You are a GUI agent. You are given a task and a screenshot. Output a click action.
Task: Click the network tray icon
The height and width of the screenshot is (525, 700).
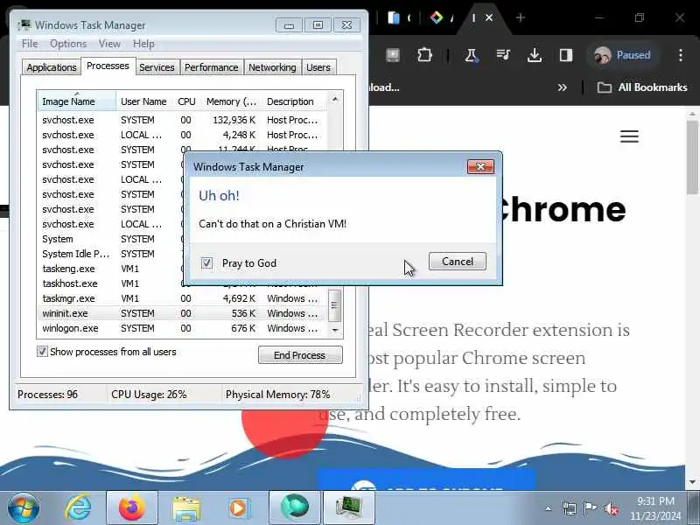pyautogui.click(x=570, y=508)
